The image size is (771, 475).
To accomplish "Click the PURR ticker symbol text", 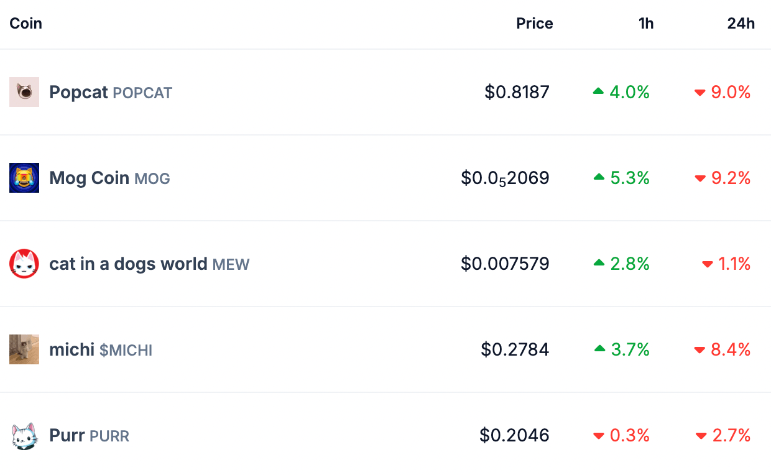I will point(109,436).
